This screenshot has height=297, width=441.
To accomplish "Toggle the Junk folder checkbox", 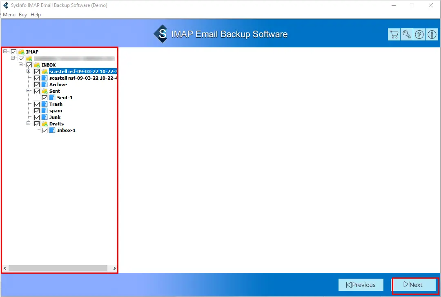I will (37, 117).
